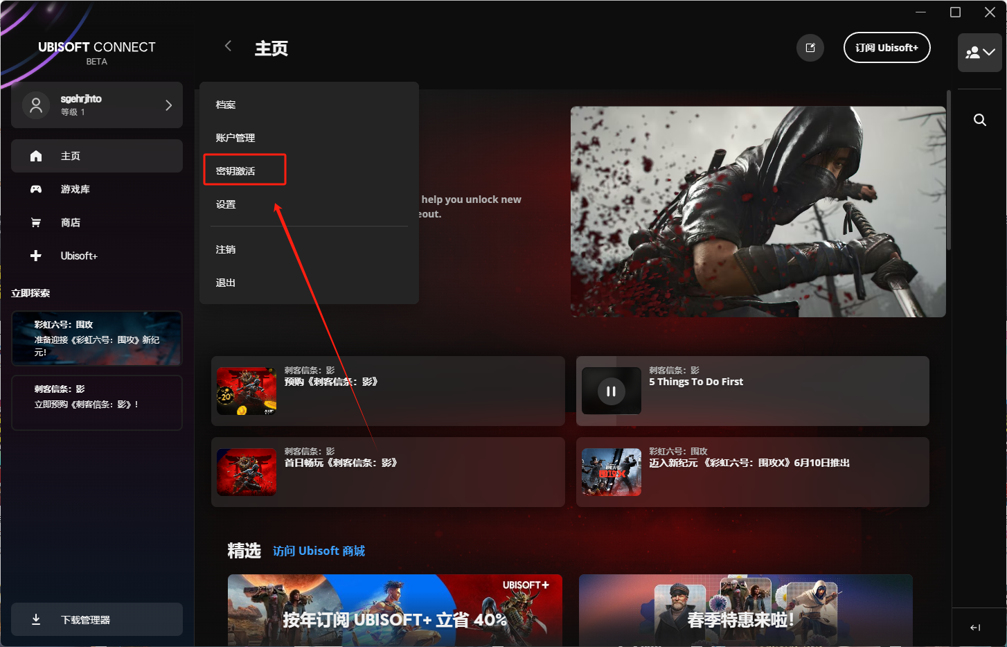This screenshot has height=647, width=1007.
Task: Open the 立即预购《刺客信条：影》 sidebar card
Action: [x=97, y=402]
